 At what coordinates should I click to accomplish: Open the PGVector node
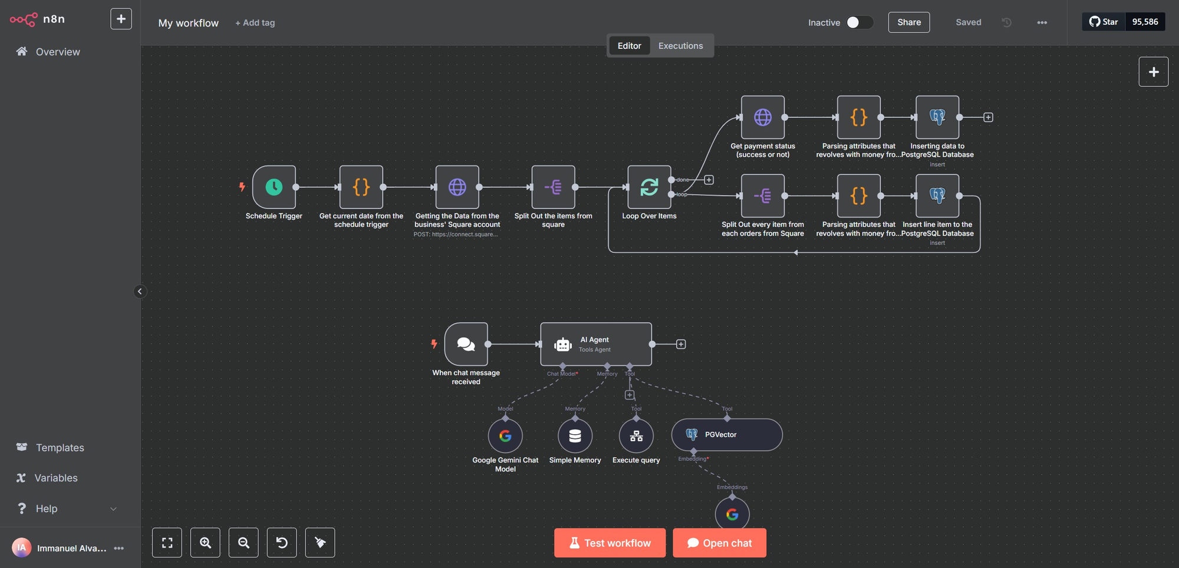tap(727, 435)
